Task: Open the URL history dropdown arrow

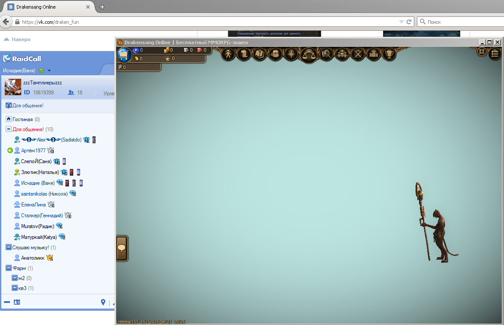Action: [401, 22]
